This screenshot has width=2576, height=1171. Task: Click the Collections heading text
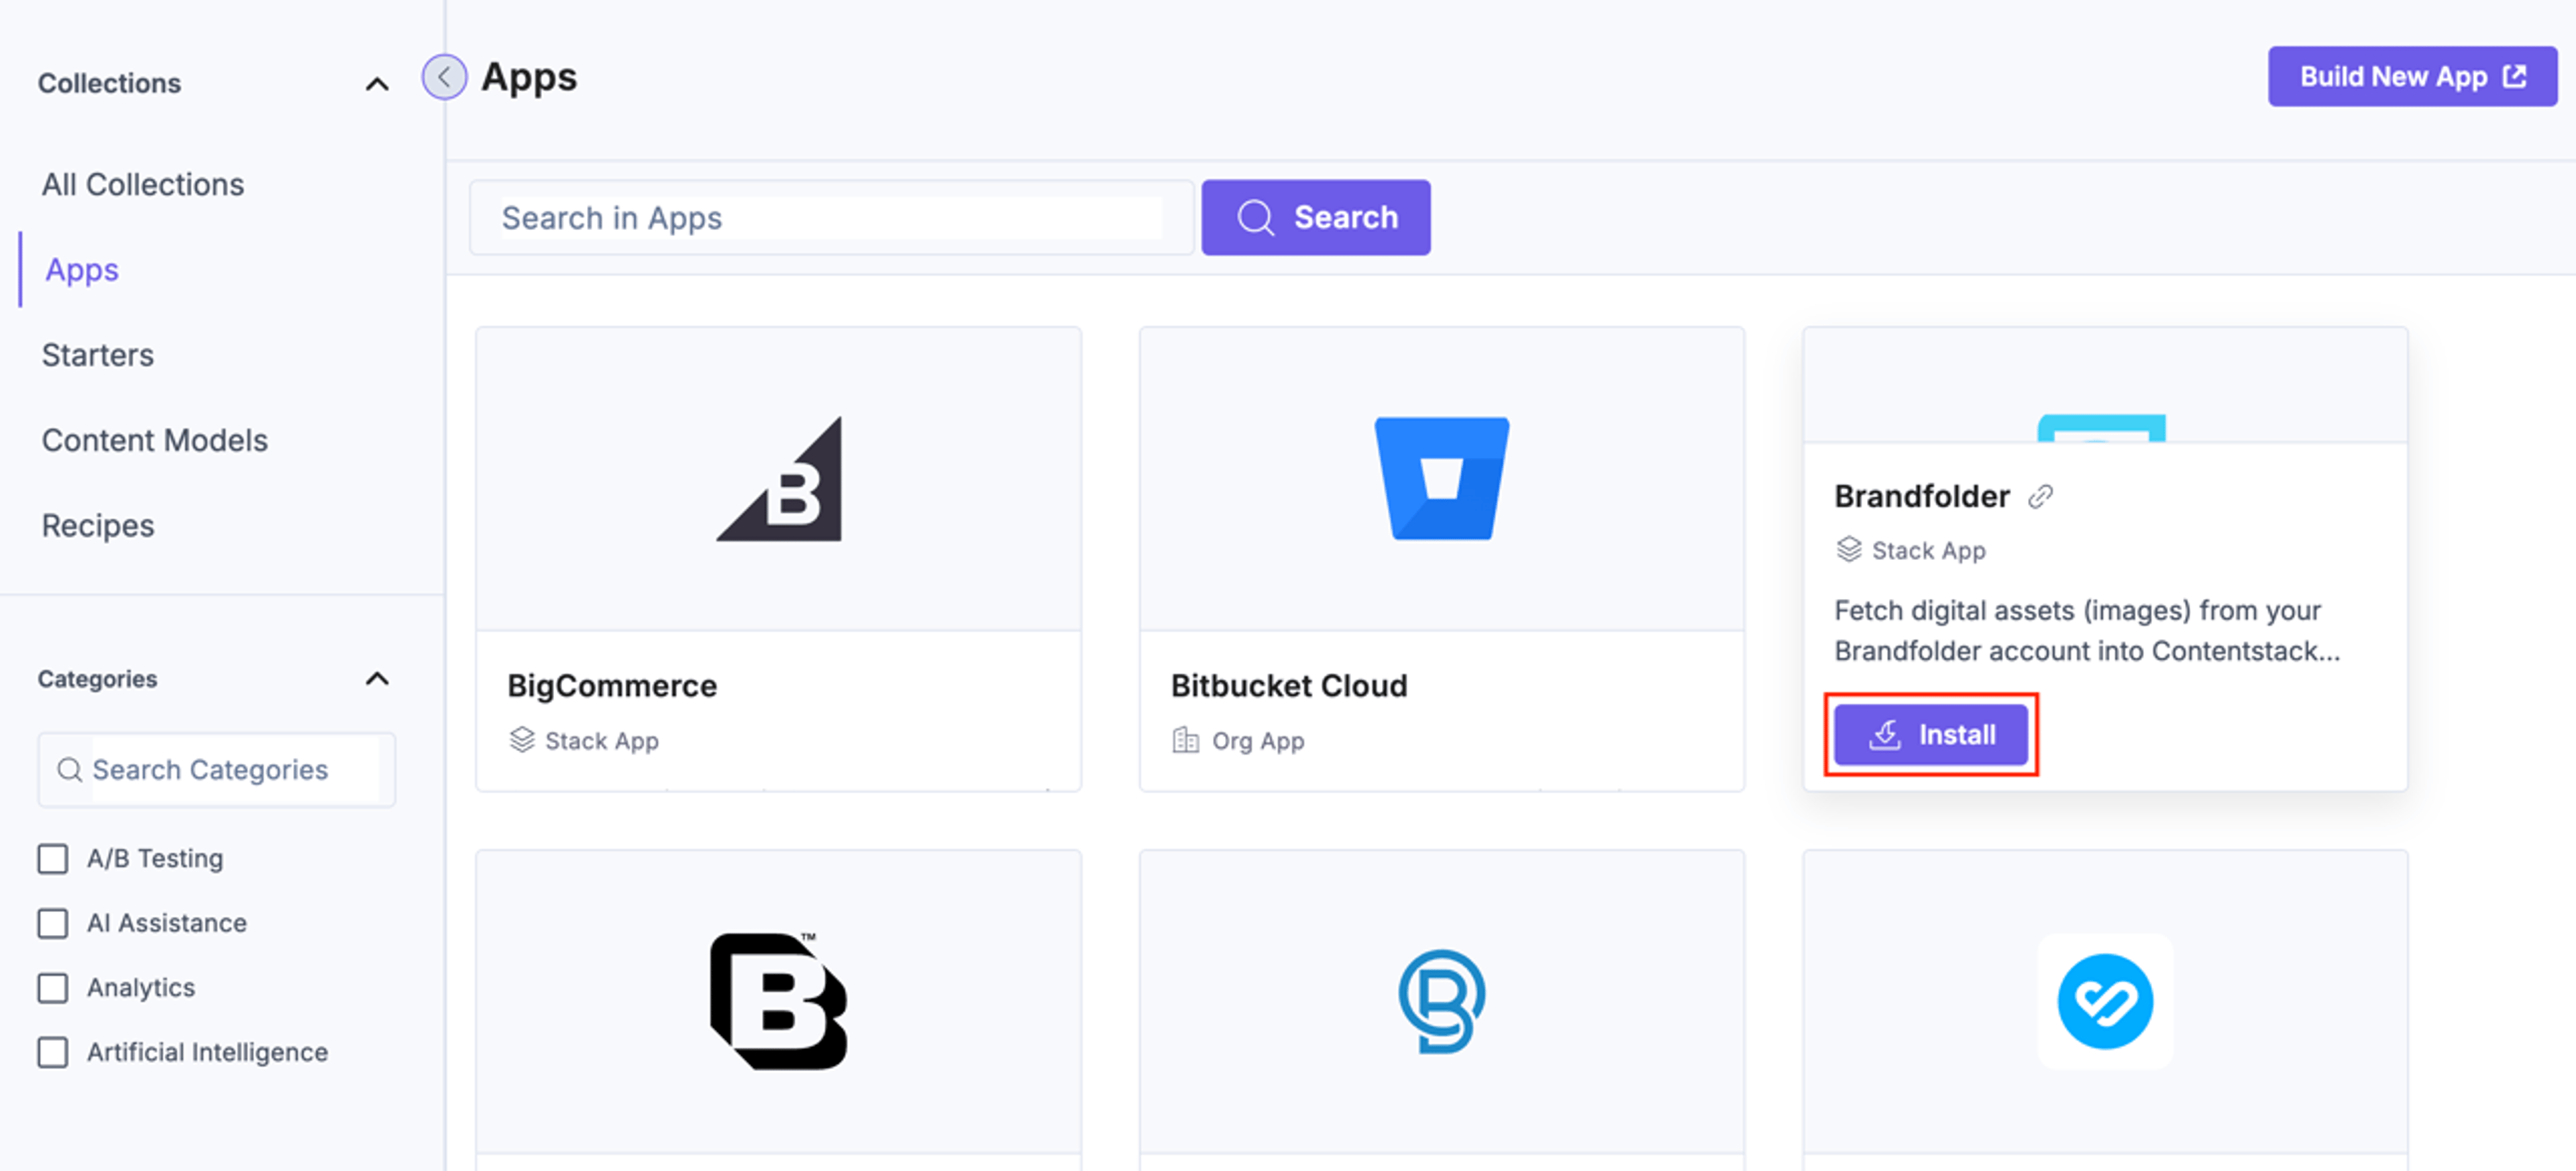[109, 83]
